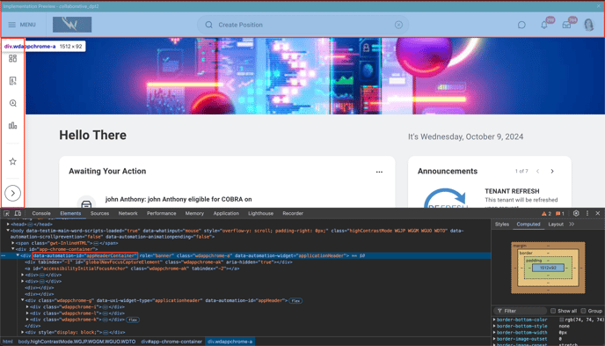Switch to the Console tab
Image resolution: width=605 pixels, height=346 pixels.
click(41, 213)
